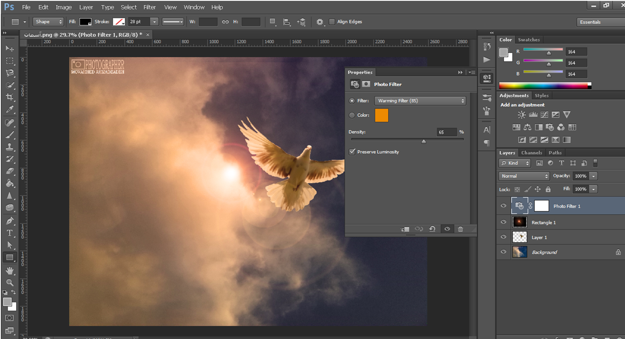Select the Rectangular Marquee tool
Image resolution: width=625 pixels, height=339 pixels.
pos(9,61)
